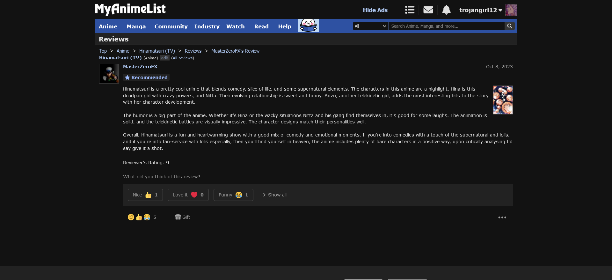Open the Anime nav menu
The width and height of the screenshot is (612, 280).
click(108, 26)
